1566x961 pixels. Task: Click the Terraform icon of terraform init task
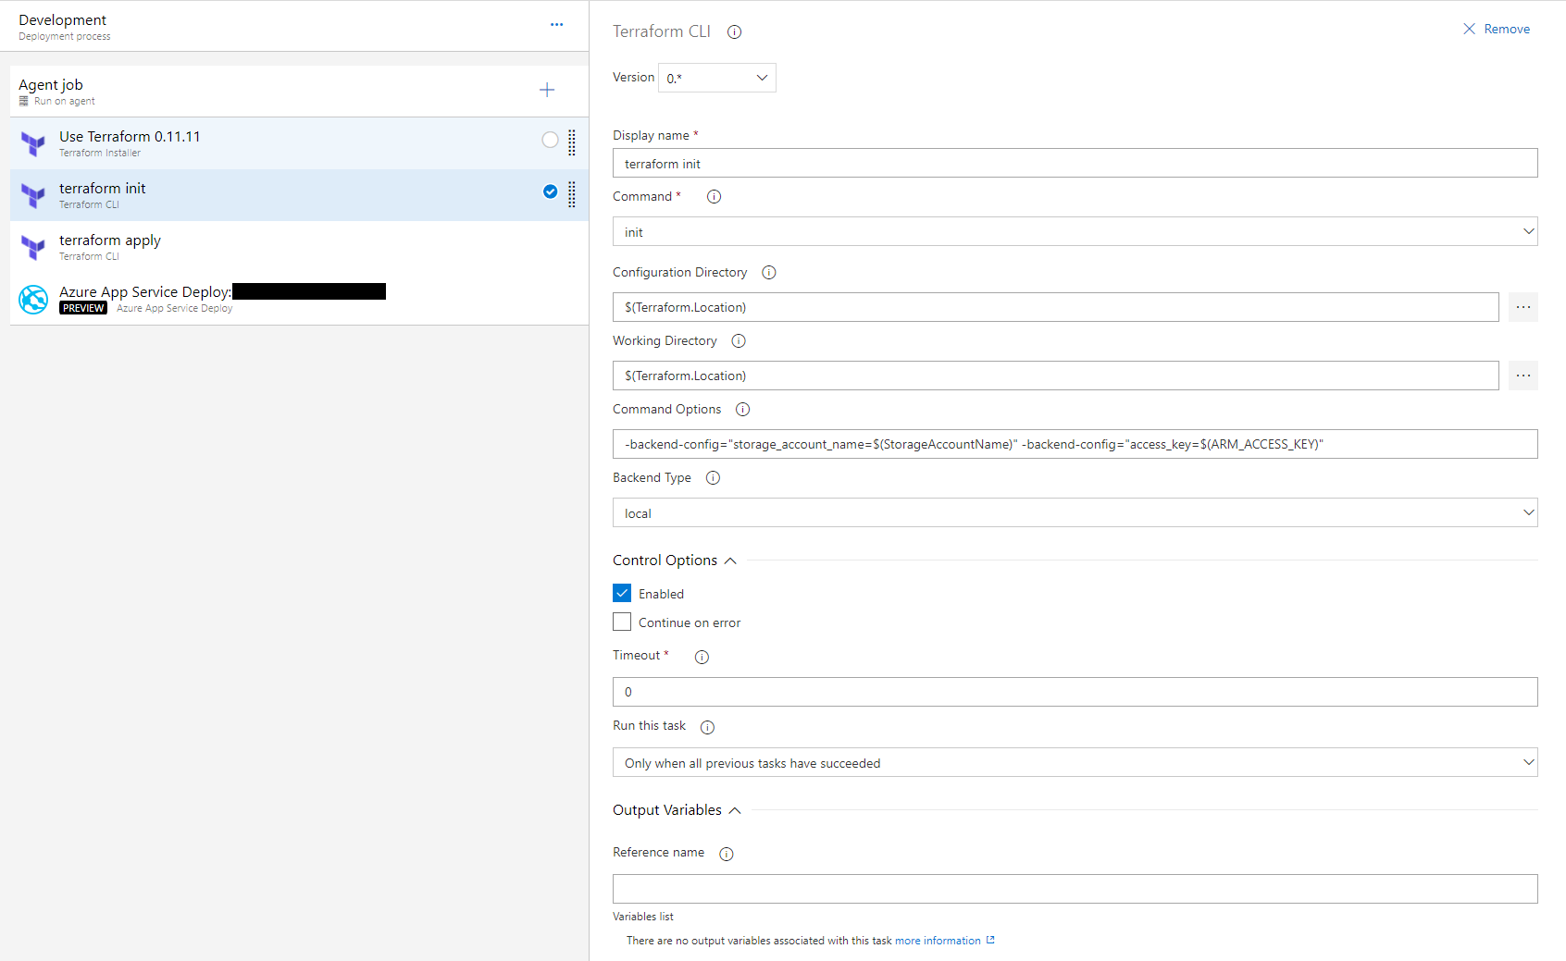point(33,195)
